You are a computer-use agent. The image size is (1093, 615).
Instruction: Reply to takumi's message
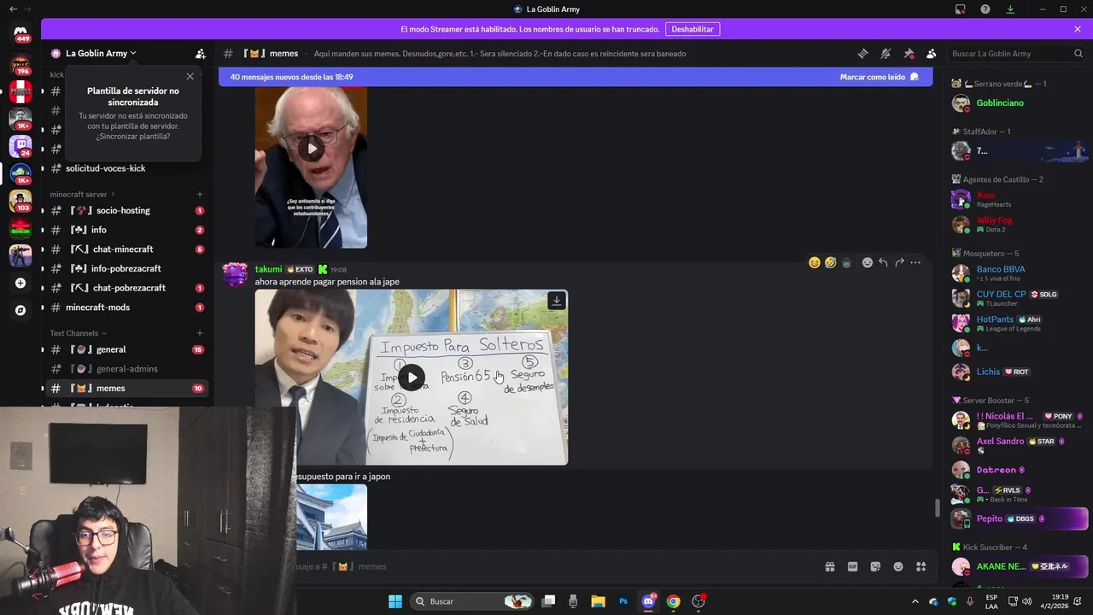(883, 262)
